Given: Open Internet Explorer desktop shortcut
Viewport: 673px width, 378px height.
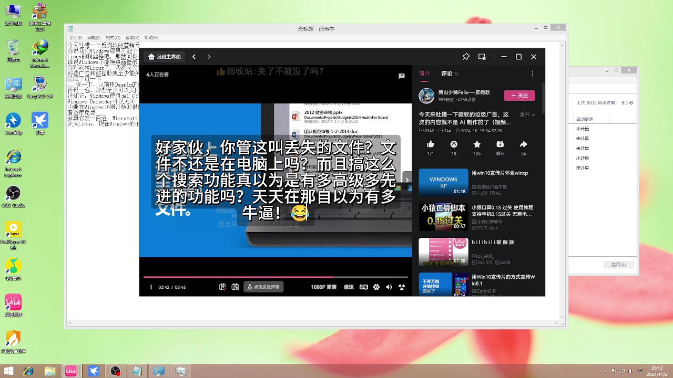Looking at the screenshot, I should [13, 163].
